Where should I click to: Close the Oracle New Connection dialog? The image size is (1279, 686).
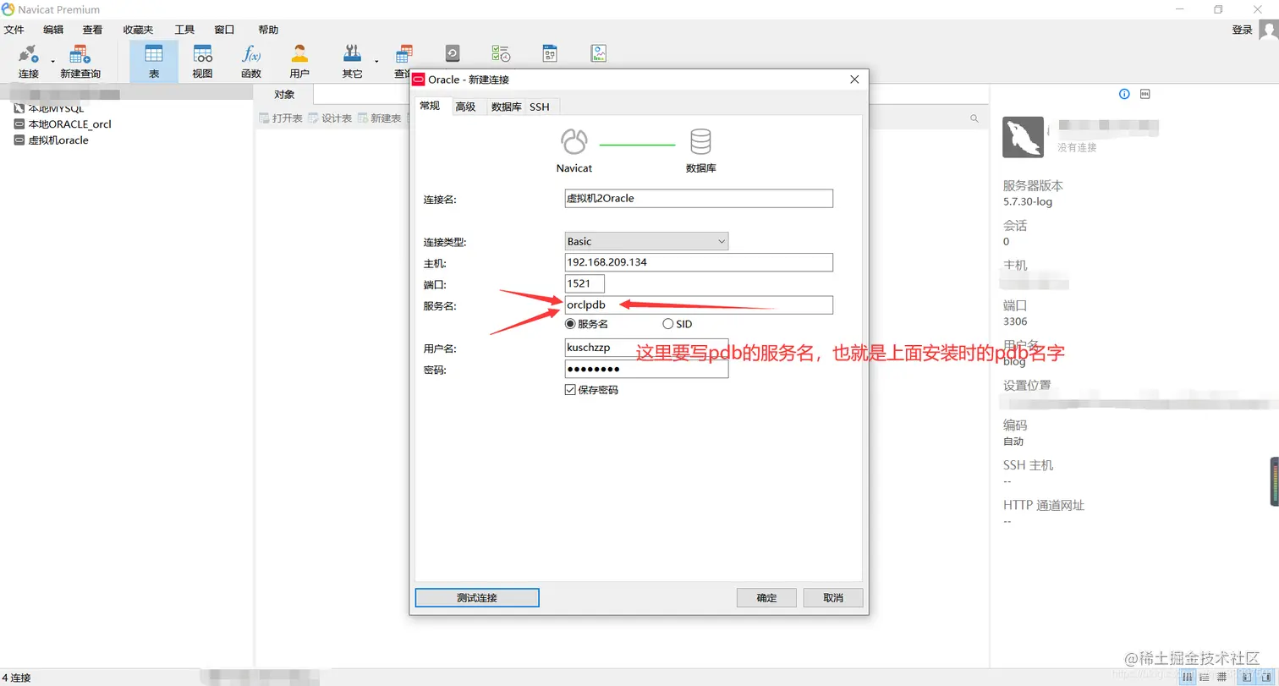point(854,80)
